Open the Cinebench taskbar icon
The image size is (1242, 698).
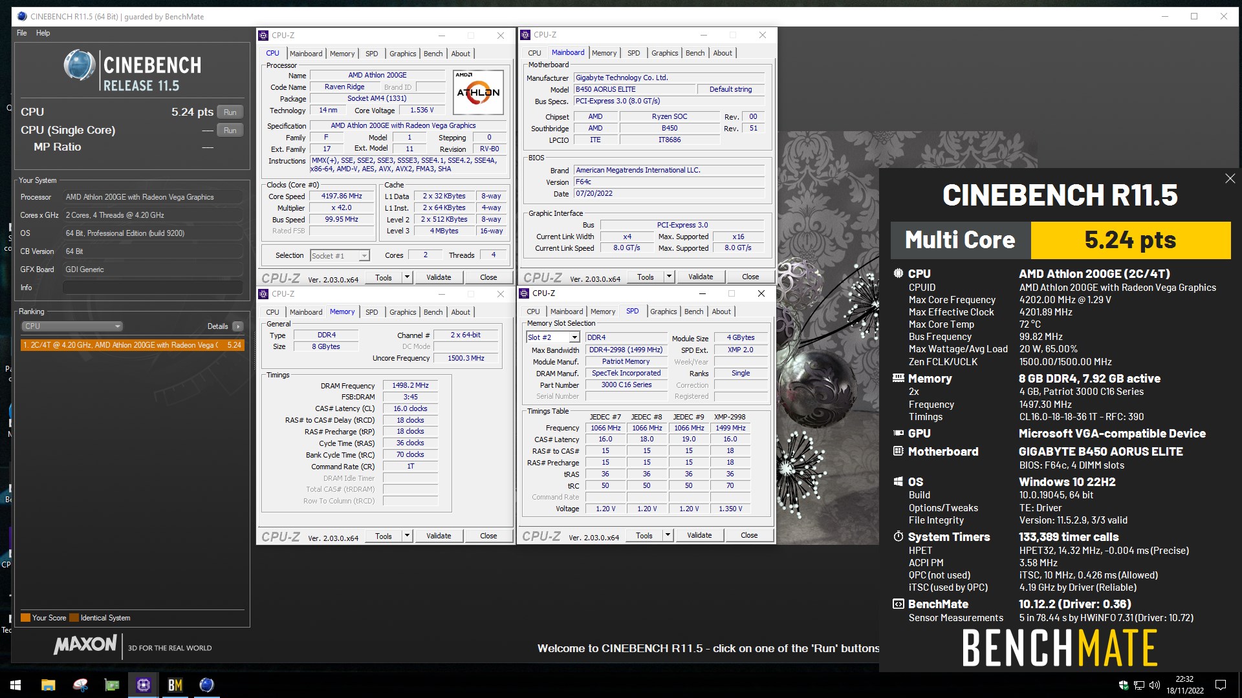[x=206, y=685]
